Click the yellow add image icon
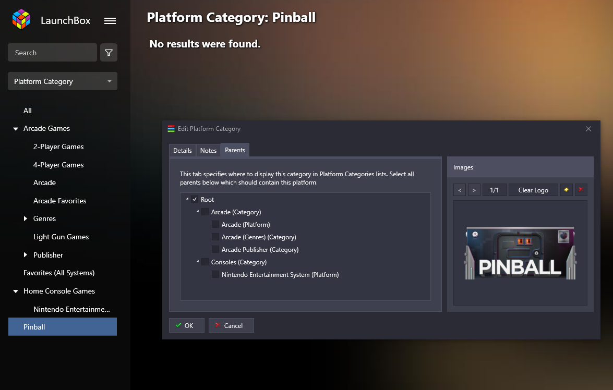613x390 pixels. (567, 190)
